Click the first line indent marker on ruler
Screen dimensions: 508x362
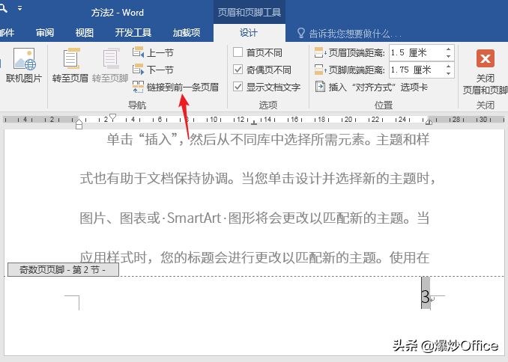(112, 117)
